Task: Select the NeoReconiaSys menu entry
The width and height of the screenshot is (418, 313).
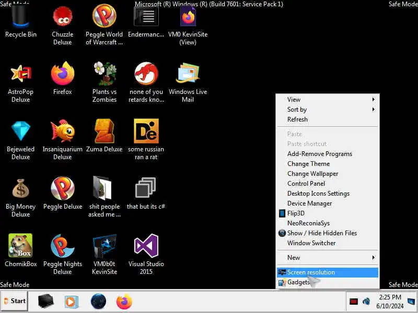Action: [328, 223]
